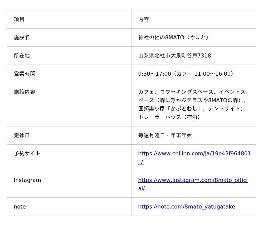This screenshot has width=269, height=226.
Task: Click the closed days text 毎週月曜日・年末年始
Action: (x=165, y=136)
